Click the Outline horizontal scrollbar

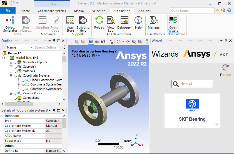click(x=19, y=104)
